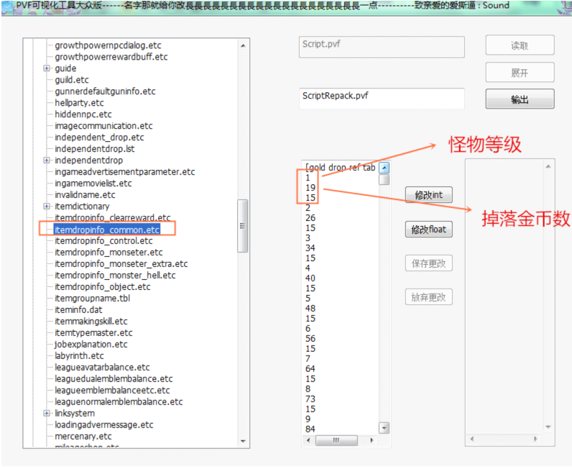572x467 pixels.
Task: Expand the independentdrop folder node
Action: pos(47,160)
